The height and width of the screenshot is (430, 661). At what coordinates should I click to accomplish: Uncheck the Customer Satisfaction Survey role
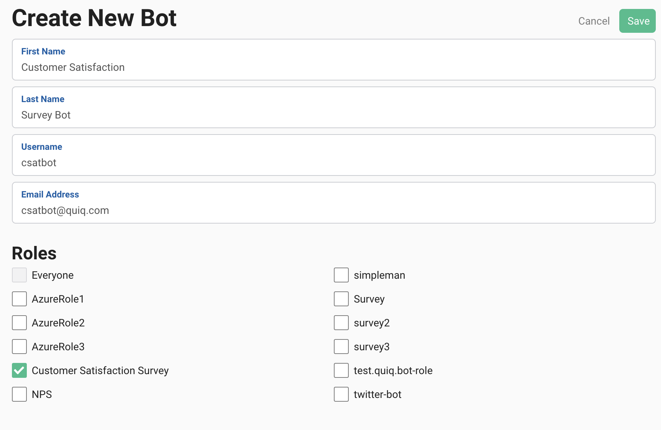19,370
